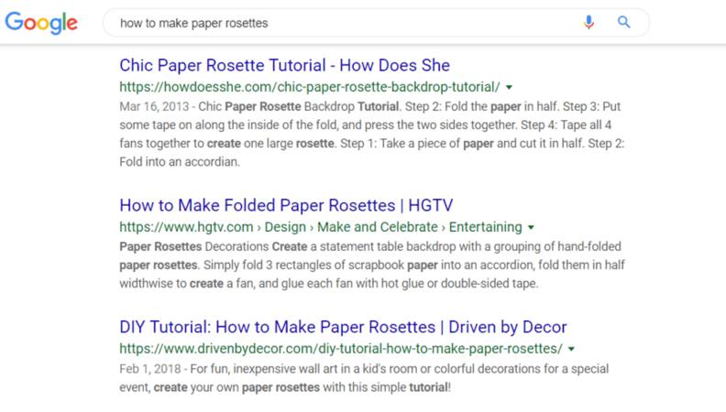Expand dropdown arrow beside howdoesshe.com URL
The height and width of the screenshot is (412, 726).
tap(509, 88)
